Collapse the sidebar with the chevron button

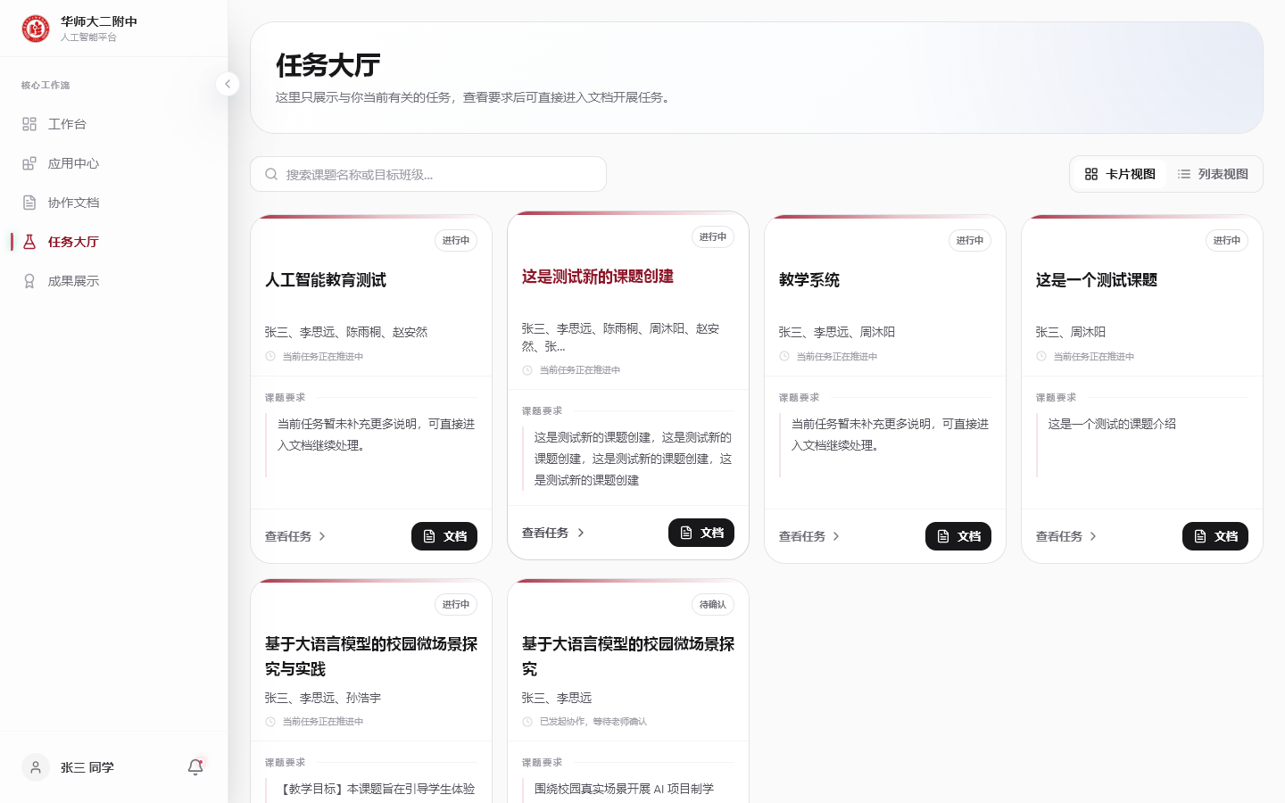228,84
